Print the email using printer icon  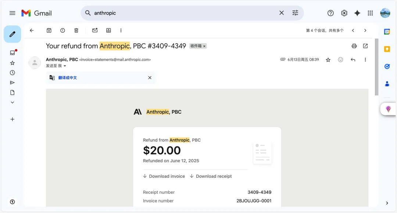coord(354,46)
